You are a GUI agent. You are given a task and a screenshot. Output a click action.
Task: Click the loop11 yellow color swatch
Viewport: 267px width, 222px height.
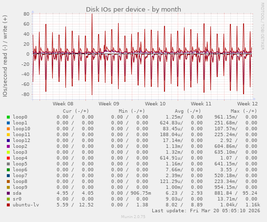(8, 135)
